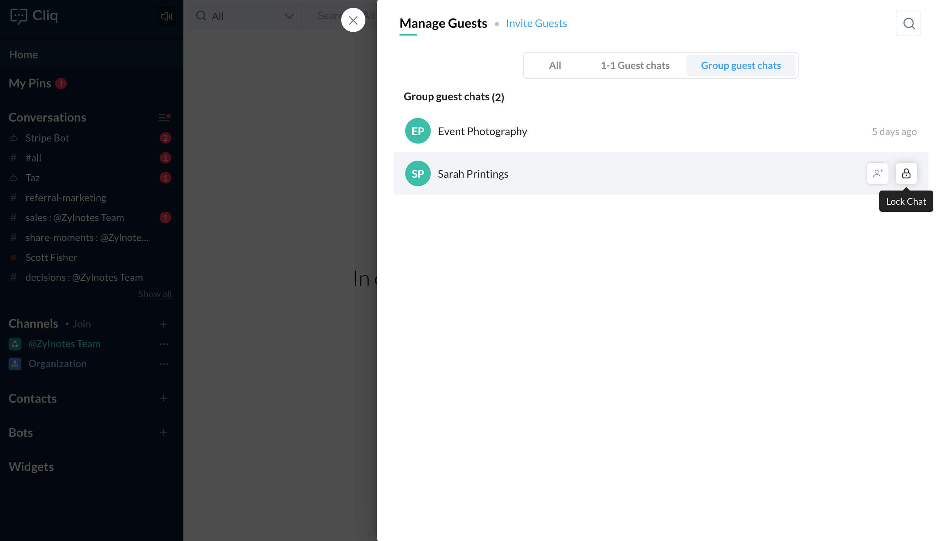
Task: Click the SP avatar for Sarah Printings
Action: pos(418,173)
